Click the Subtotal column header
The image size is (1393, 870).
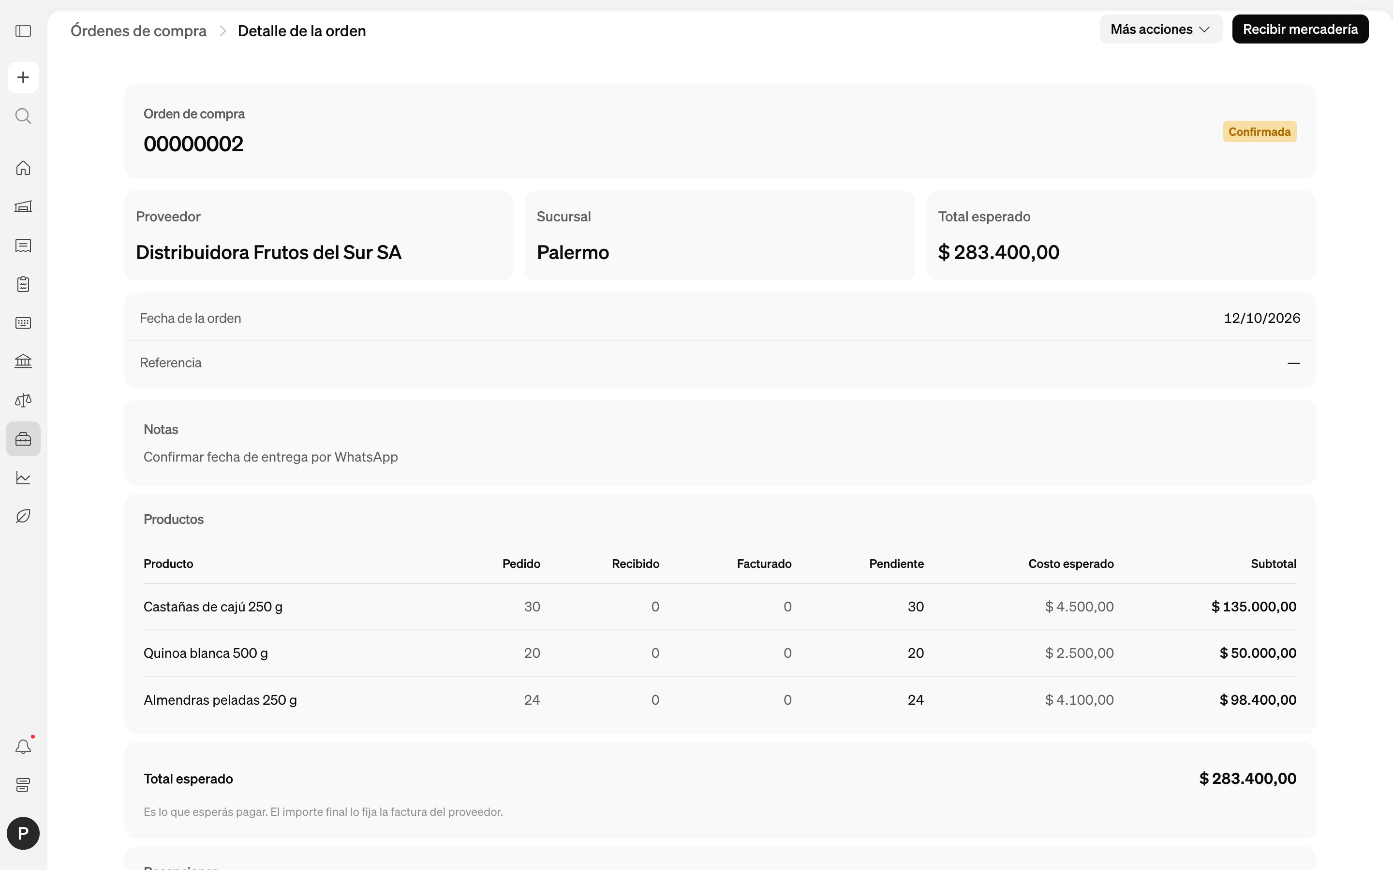click(1273, 564)
